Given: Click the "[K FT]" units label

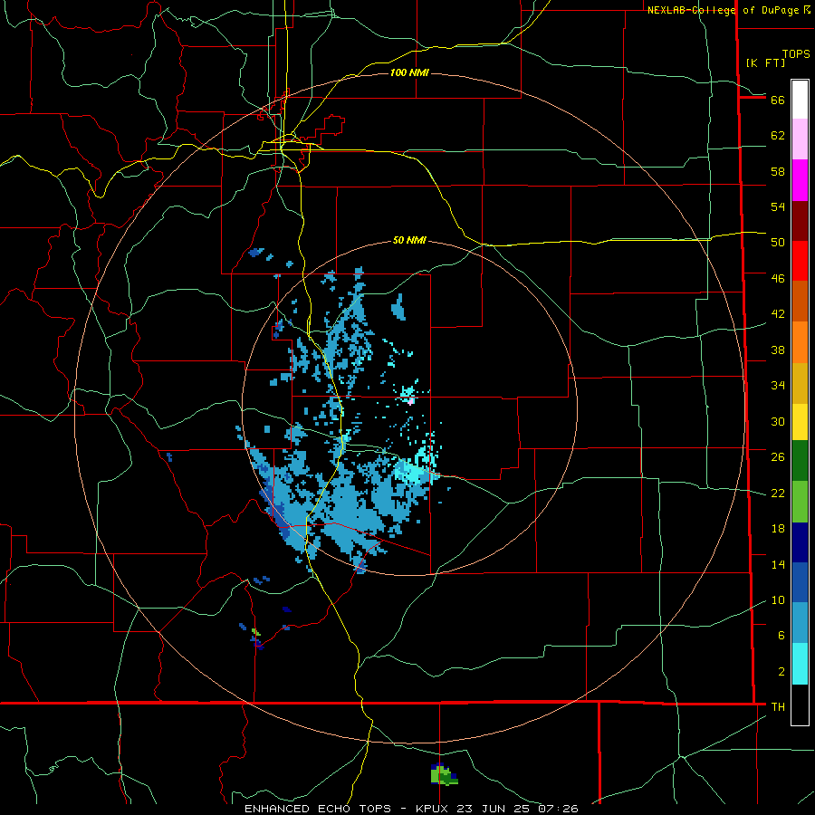Looking at the screenshot, I should pos(765,62).
